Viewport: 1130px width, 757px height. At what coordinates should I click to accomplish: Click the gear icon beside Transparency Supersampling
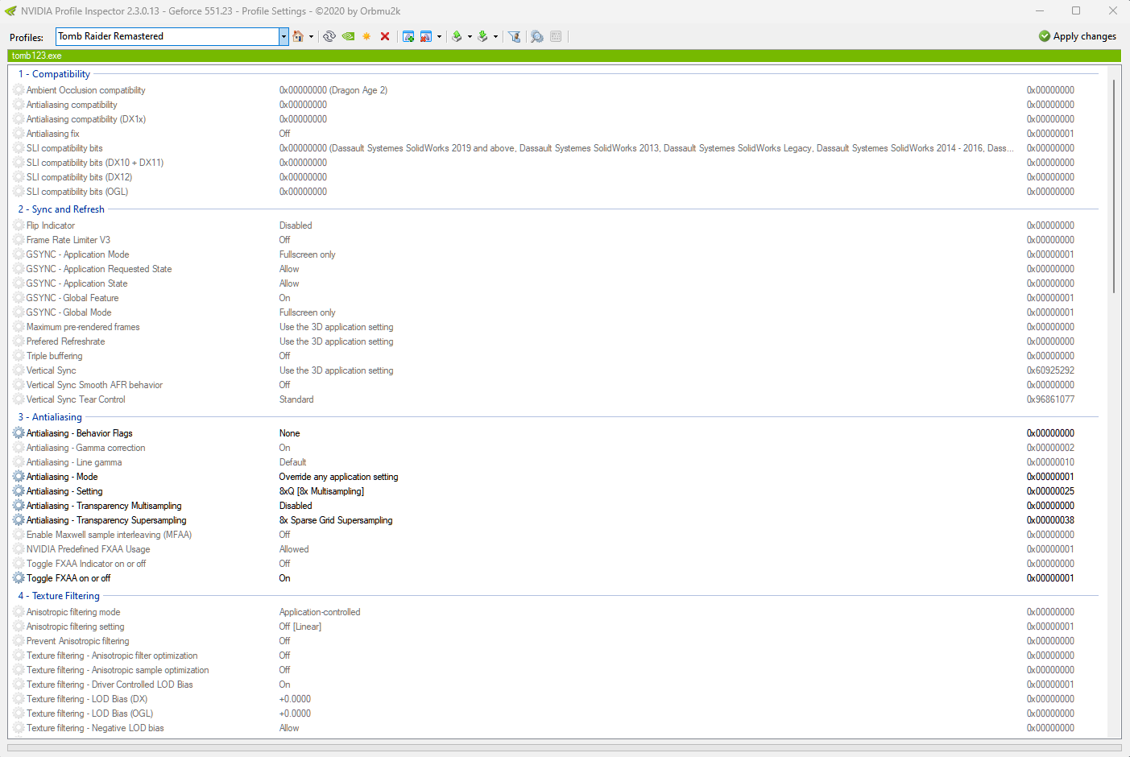pyautogui.click(x=19, y=520)
